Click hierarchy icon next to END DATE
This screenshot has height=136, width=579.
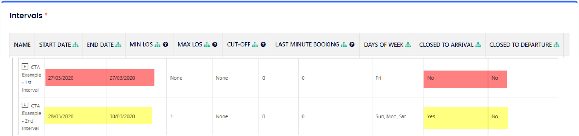click(x=118, y=45)
